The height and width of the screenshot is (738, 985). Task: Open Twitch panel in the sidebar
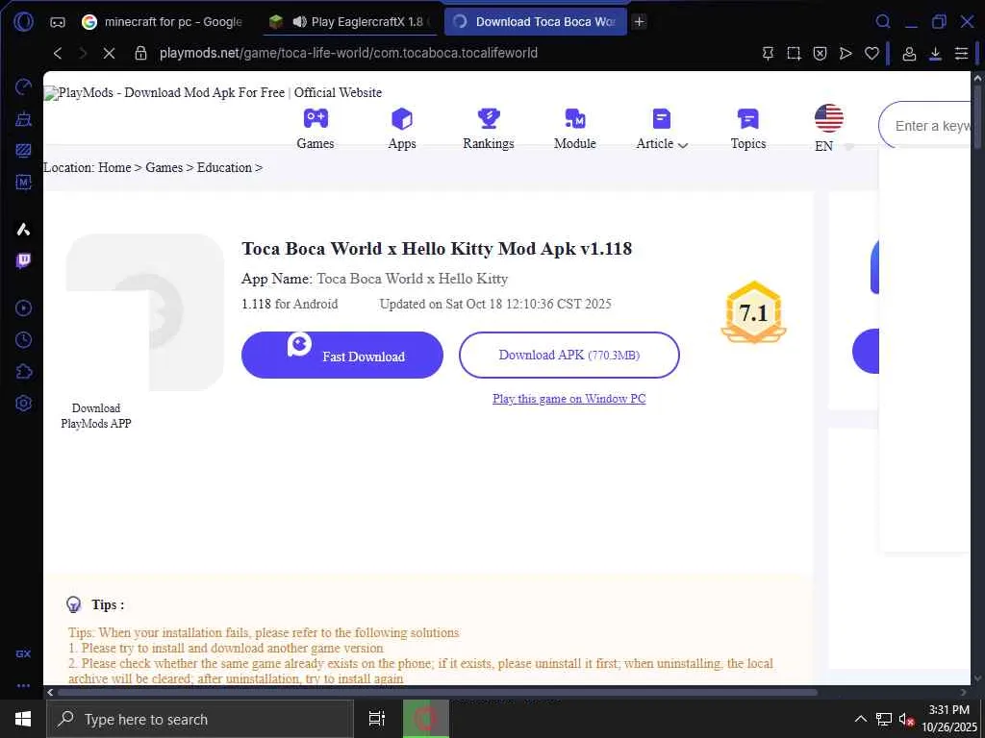tap(23, 260)
